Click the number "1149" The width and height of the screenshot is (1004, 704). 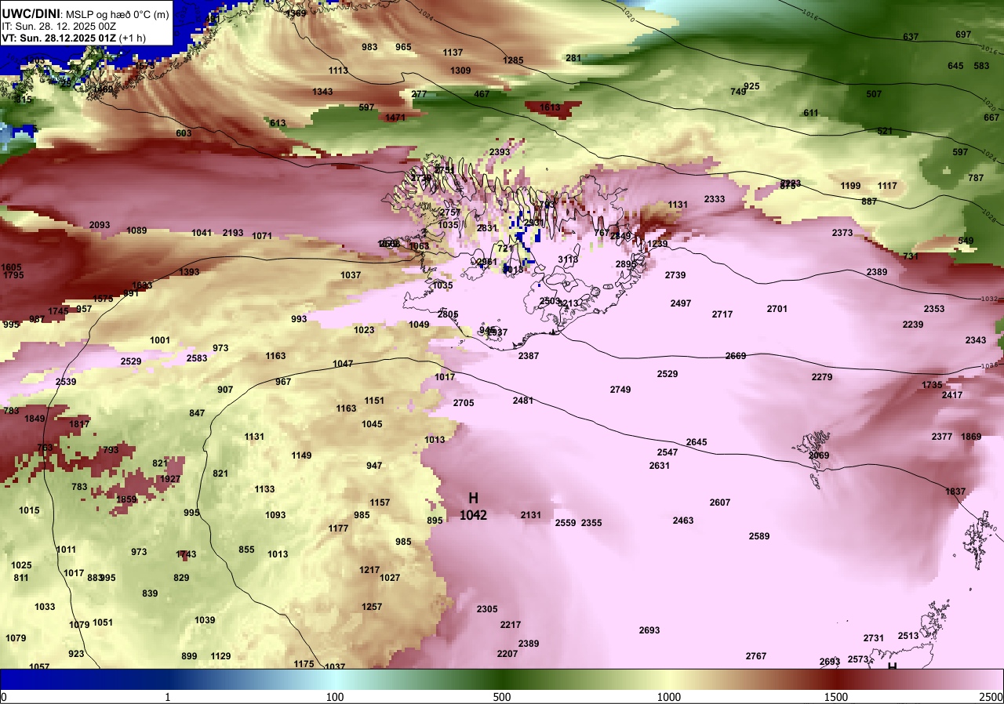(x=301, y=455)
